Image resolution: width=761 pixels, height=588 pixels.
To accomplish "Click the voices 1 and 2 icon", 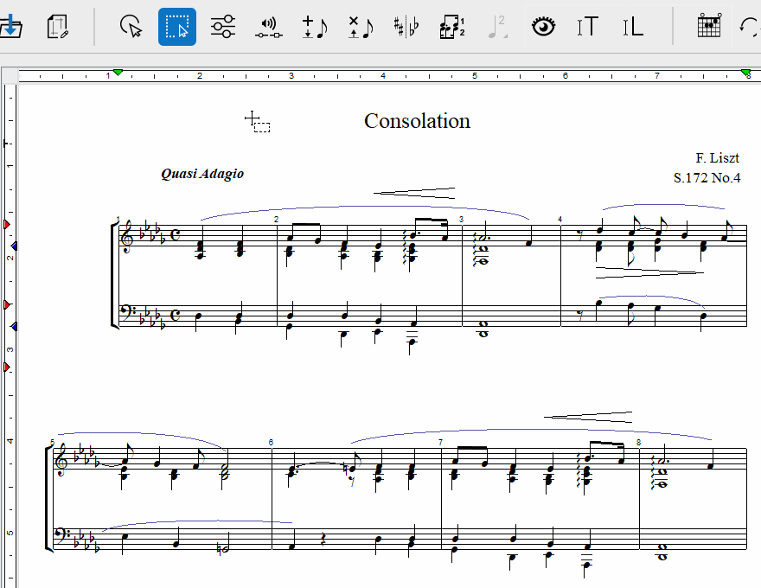I will pos(451,27).
